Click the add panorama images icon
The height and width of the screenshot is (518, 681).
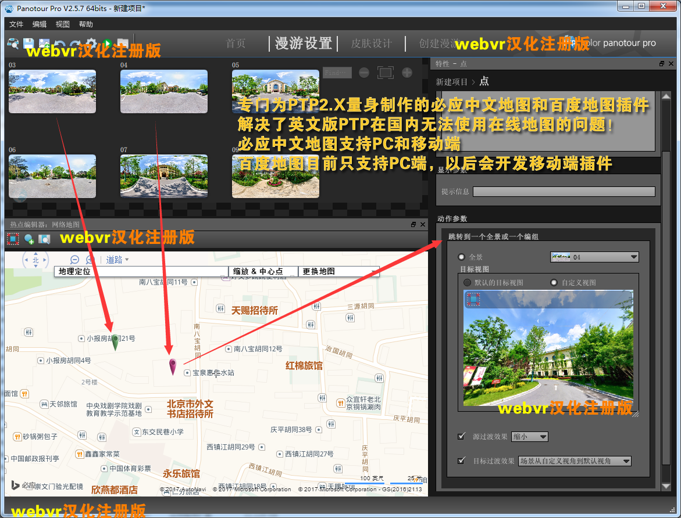click(x=44, y=44)
